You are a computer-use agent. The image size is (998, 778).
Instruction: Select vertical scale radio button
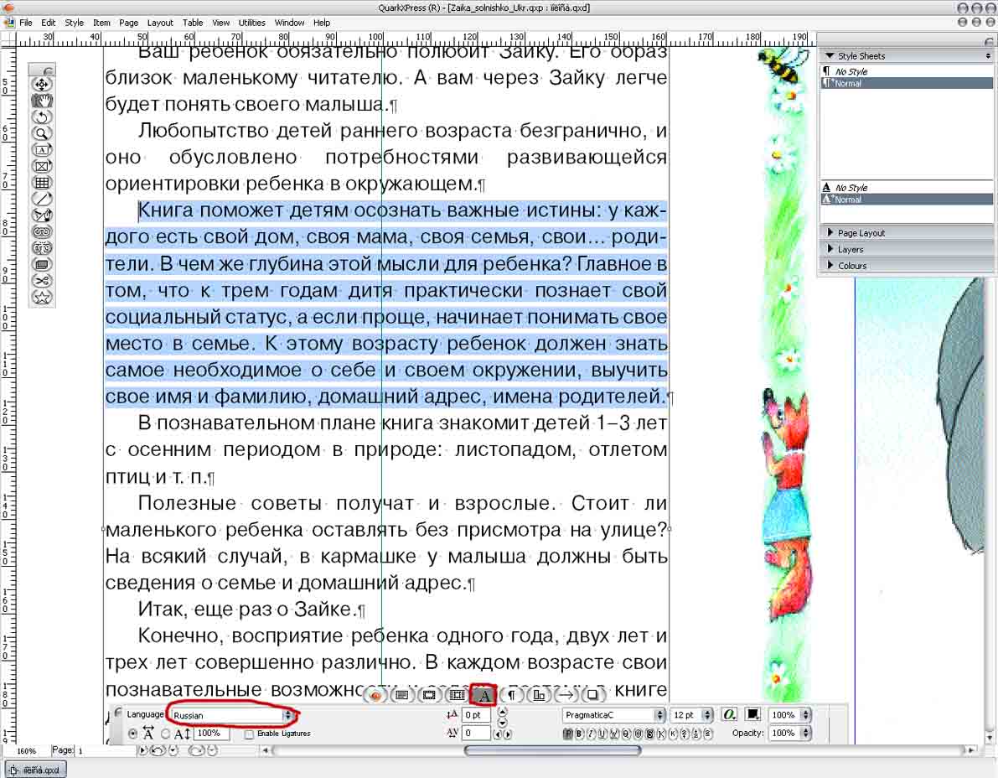pos(165,734)
